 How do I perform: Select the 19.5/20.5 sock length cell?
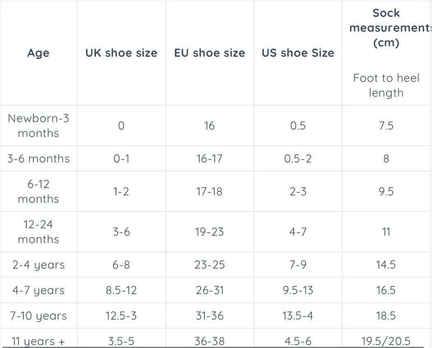pos(386,341)
